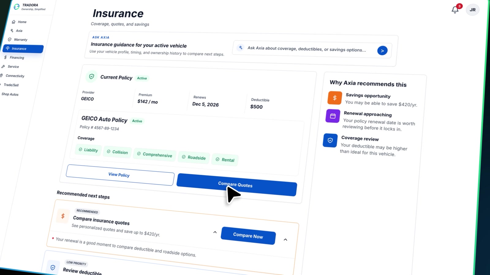
Task: Open the JR user avatar
Action: [x=473, y=10]
